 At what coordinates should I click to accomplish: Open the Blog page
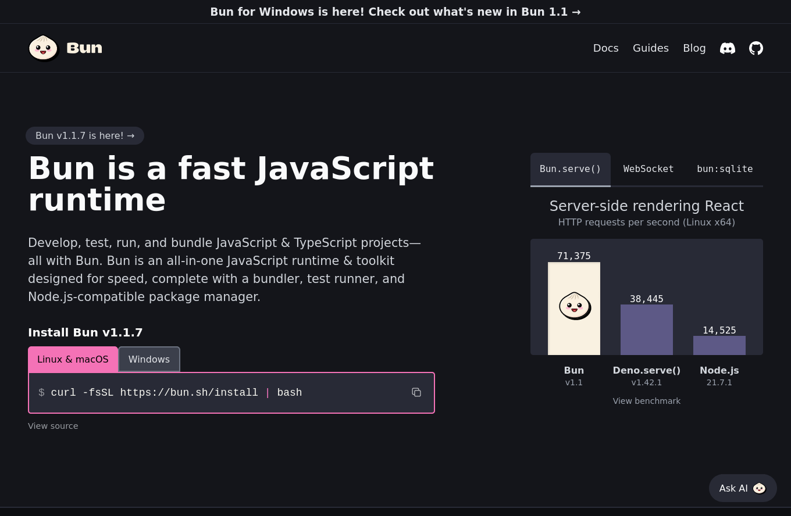[694, 48]
